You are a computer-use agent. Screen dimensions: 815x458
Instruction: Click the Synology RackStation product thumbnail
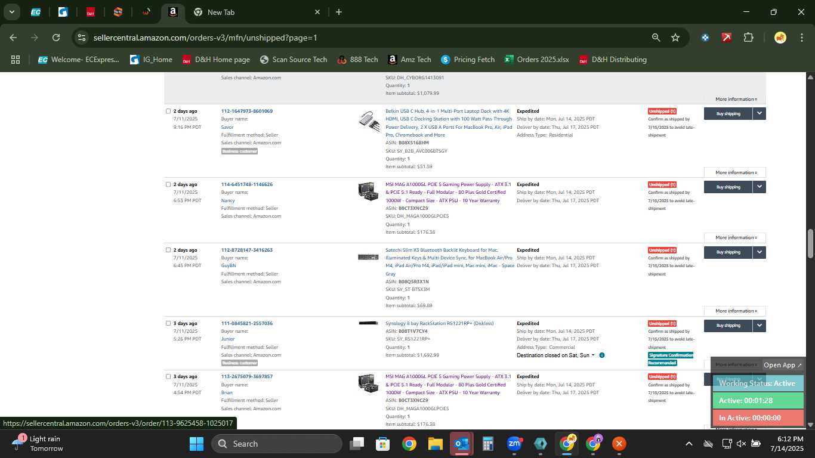(x=368, y=323)
